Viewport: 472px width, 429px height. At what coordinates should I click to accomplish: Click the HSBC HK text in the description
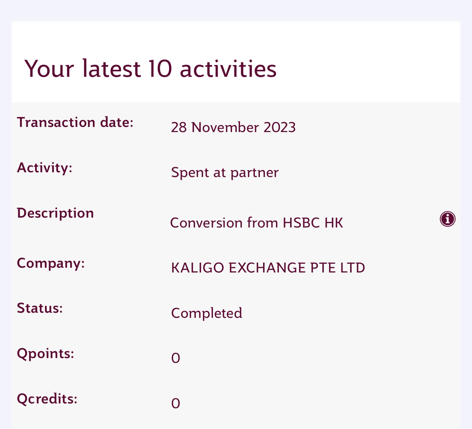coord(313,223)
